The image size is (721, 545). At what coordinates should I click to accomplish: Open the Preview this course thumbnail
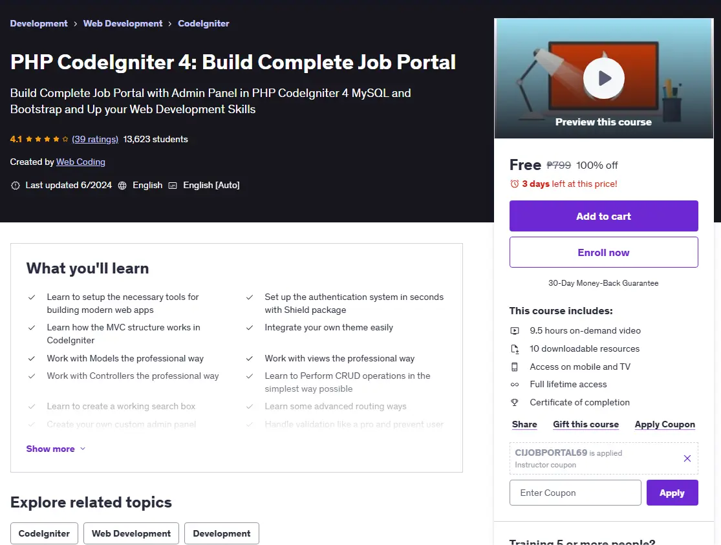604,78
